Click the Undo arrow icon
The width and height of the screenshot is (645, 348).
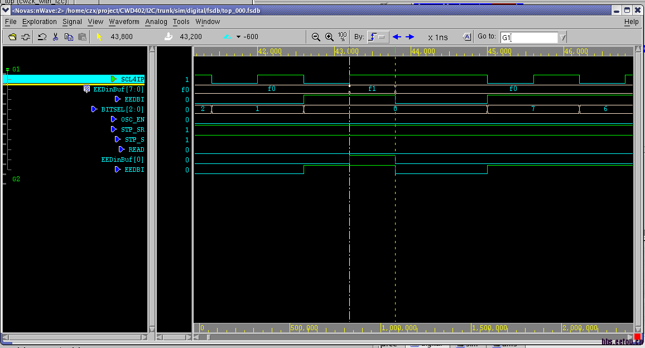42,37
